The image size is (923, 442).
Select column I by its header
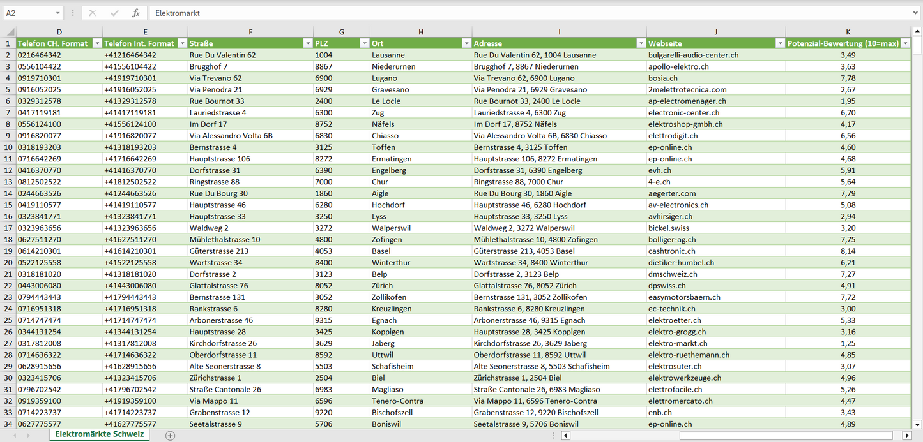[x=559, y=32]
